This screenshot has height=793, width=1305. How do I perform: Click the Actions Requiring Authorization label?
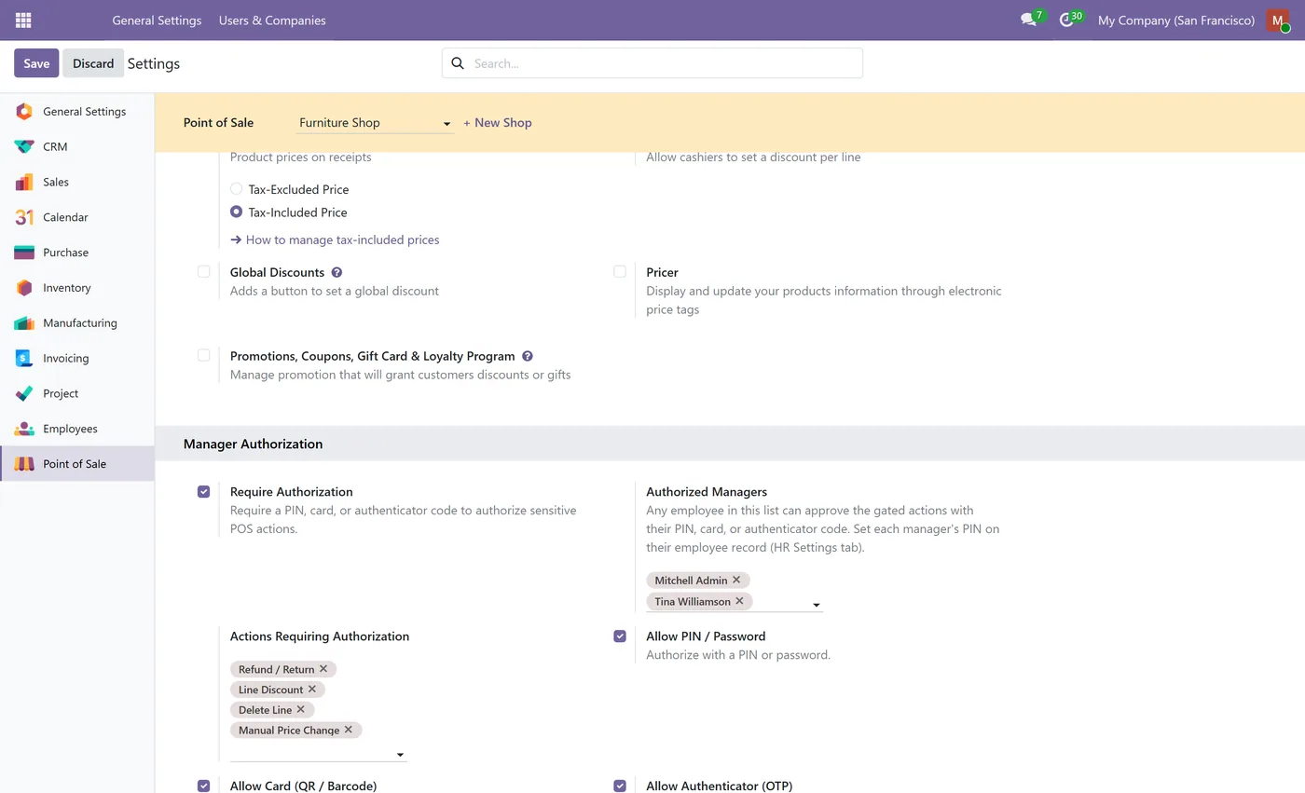[x=320, y=636]
